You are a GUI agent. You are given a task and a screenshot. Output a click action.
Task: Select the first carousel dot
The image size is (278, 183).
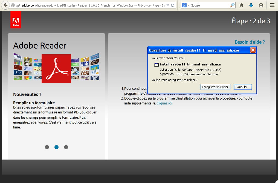(x=47, y=147)
